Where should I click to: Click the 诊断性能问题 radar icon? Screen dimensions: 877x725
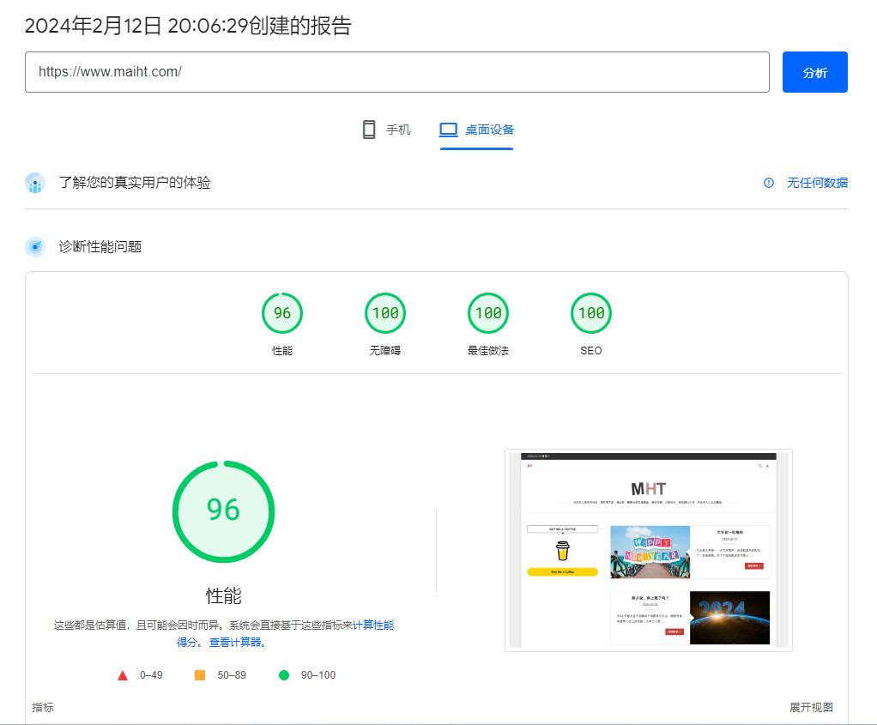(x=35, y=247)
